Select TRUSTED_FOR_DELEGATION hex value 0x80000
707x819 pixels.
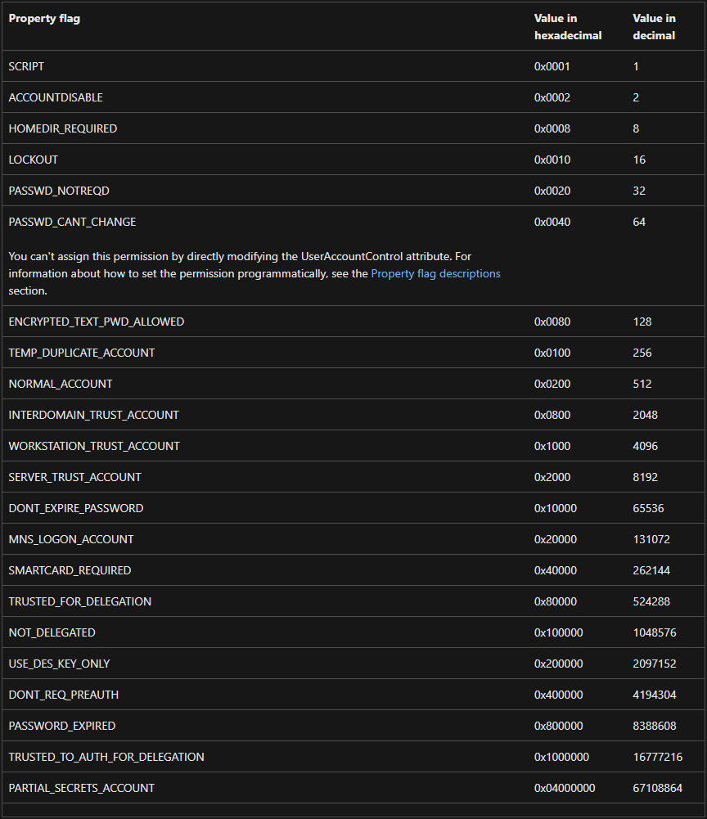tap(556, 601)
